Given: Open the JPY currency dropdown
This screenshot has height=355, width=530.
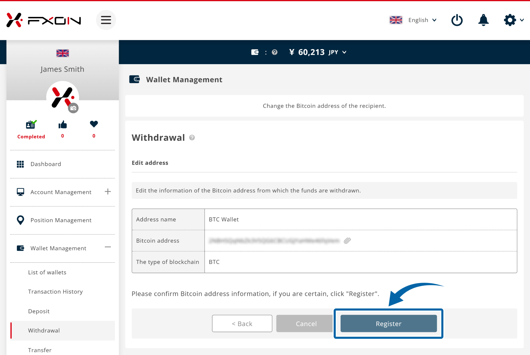Looking at the screenshot, I should [x=337, y=52].
